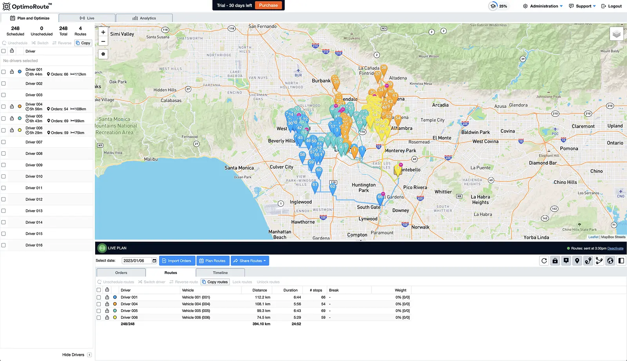Viewport: 627px width, 361px height.
Task: Sort routes table by # stops column
Action: coord(316,290)
